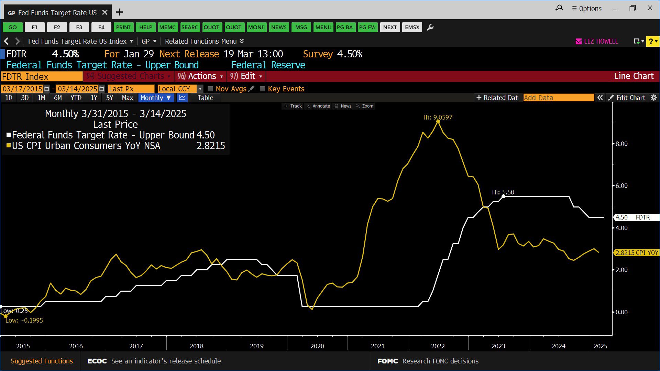Open the 96) Actions menu

click(200, 76)
